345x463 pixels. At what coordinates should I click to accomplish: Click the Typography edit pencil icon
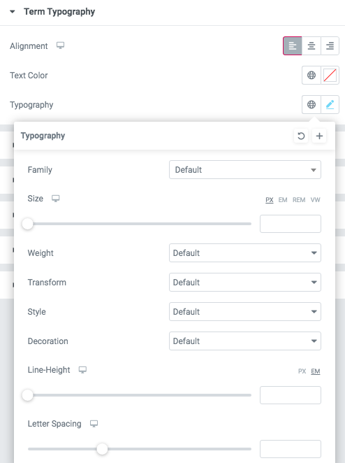tap(330, 104)
